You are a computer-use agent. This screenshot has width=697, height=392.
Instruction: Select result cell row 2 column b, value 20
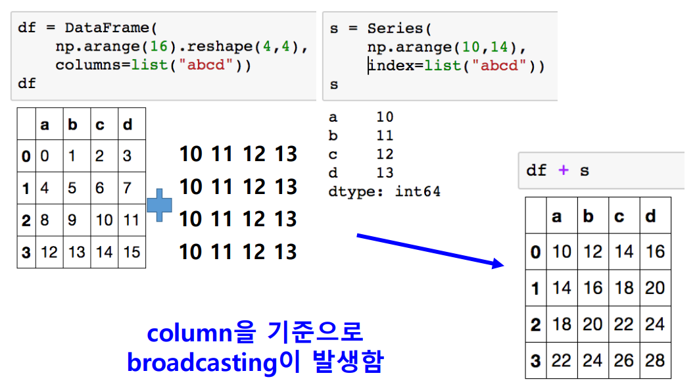click(592, 324)
